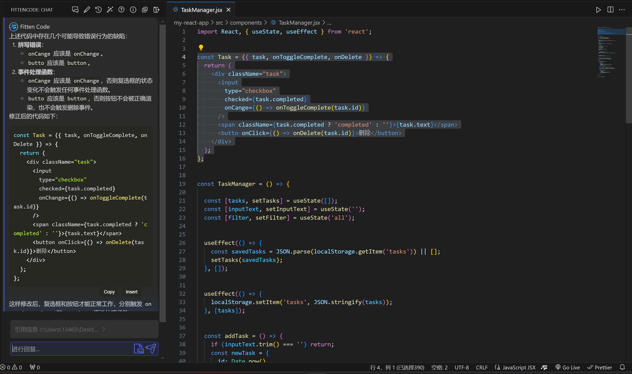Toggle notifications bell in status bar
The width and height of the screenshot is (632, 374).
[x=622, y=367]
